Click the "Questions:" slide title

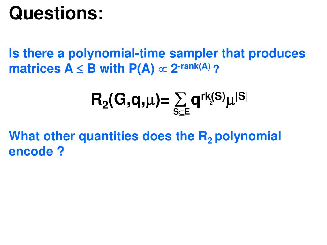click(56, 13)
